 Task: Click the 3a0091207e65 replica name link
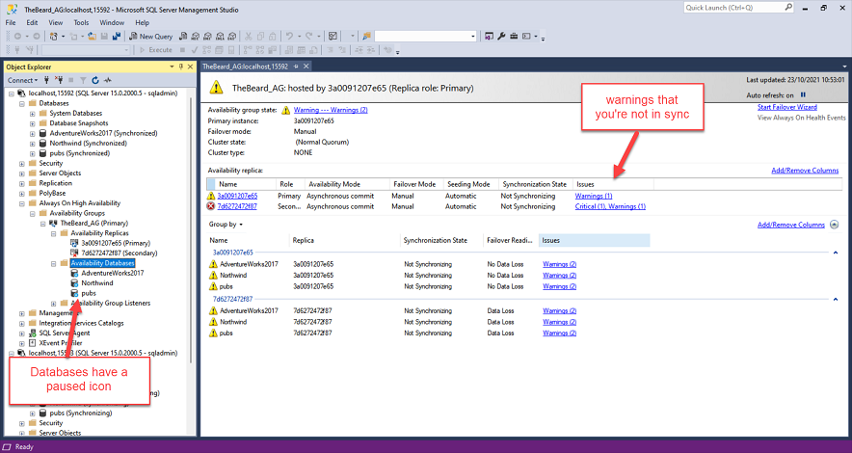(237, 196)
